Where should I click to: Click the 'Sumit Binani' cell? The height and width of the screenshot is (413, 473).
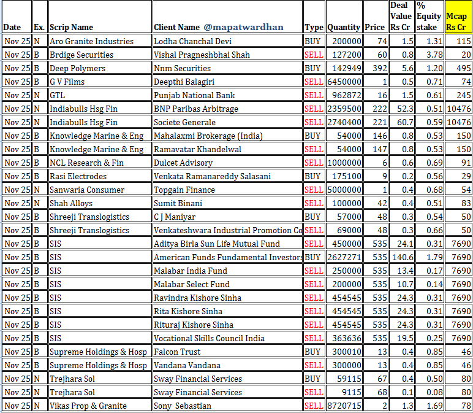(x=227, y=203)
